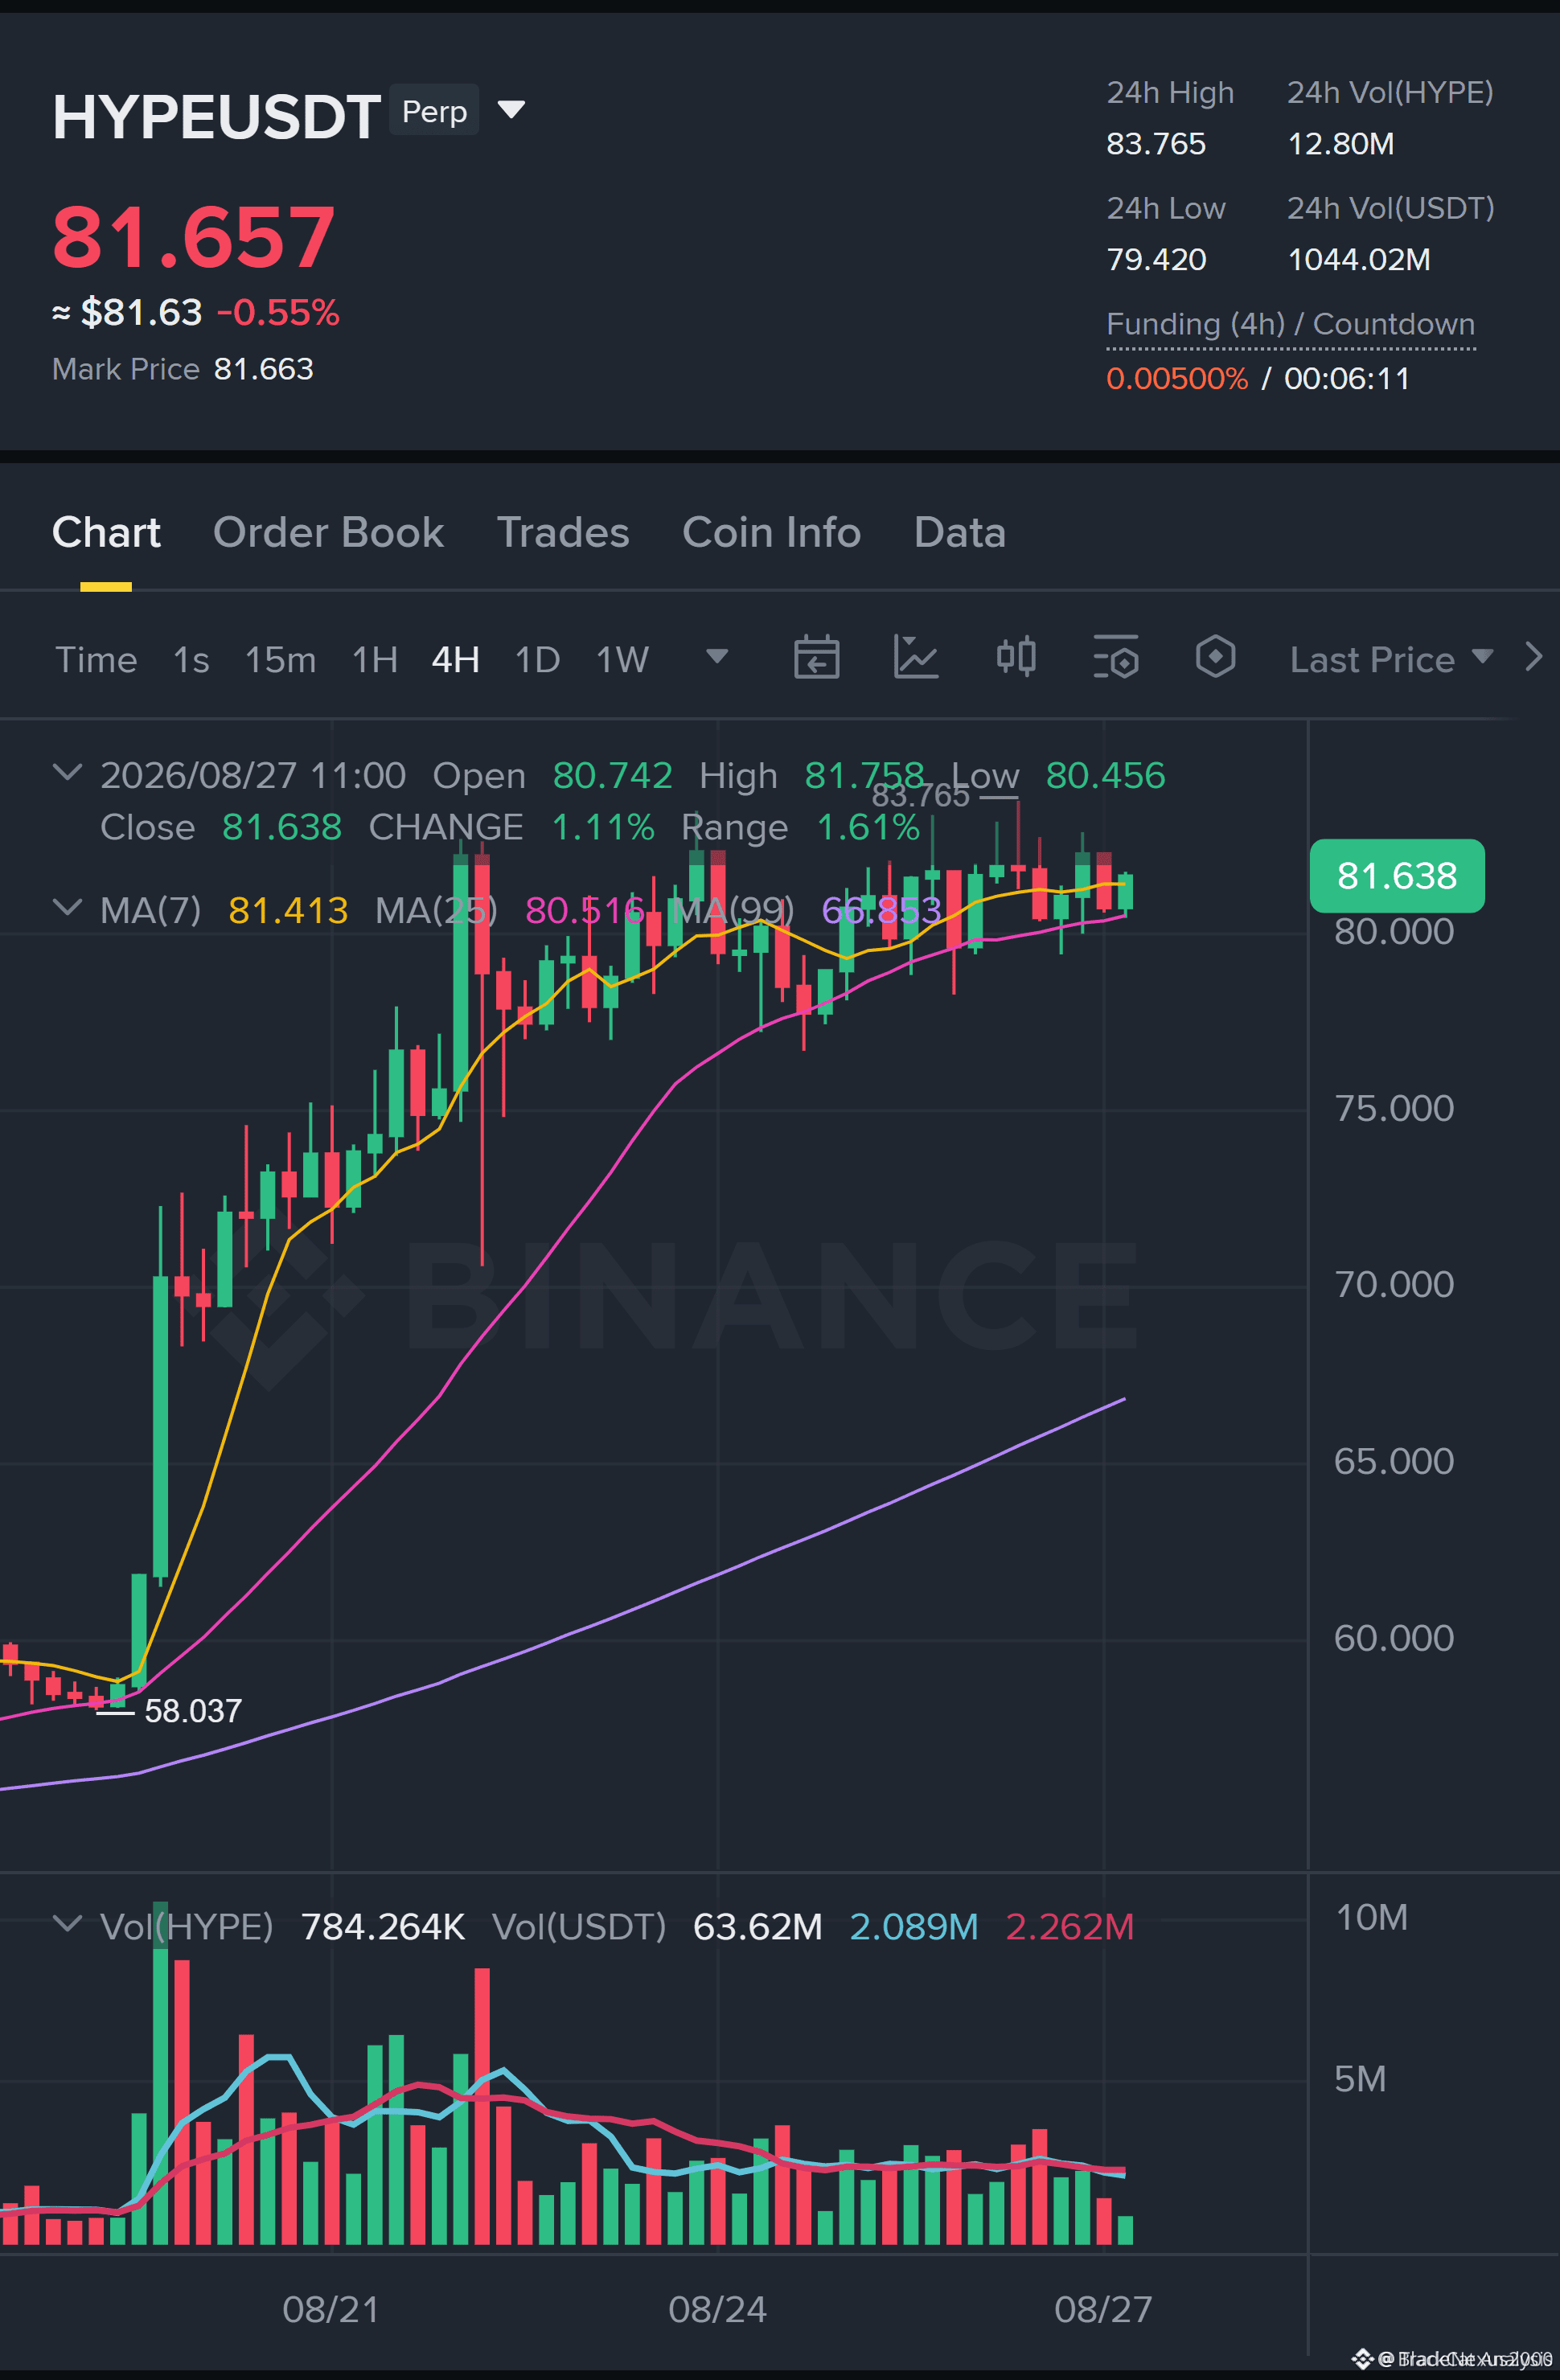Click the 10M volume axis label
Viewport: 1560px width, 2380px height.
pos(1371,1917)
